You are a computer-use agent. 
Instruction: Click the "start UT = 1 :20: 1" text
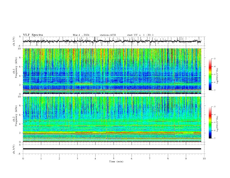pos(140,35)
